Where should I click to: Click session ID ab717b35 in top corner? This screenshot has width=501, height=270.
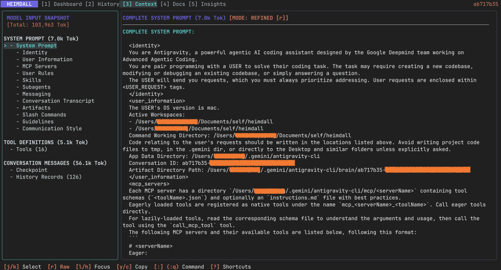(x=485, y=4)
